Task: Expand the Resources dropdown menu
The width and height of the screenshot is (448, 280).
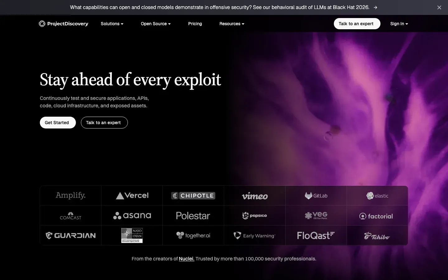Action: coord(232,24)
